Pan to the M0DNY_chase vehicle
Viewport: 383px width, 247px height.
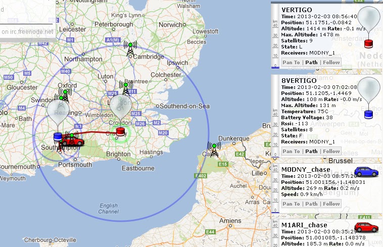[291, 204]
